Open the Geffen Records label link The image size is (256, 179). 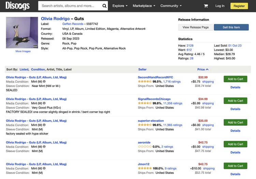73,24
